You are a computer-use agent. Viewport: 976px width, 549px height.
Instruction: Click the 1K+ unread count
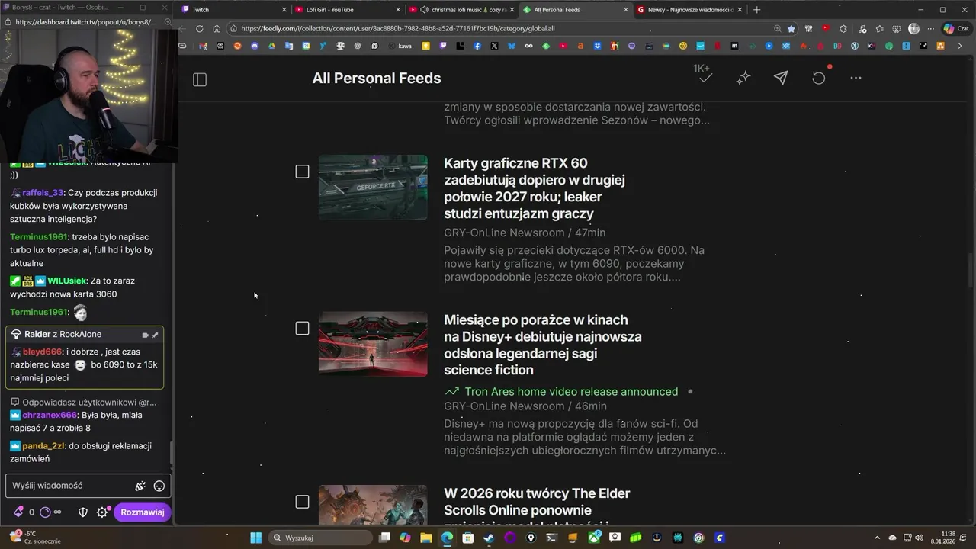pos(701,69)
